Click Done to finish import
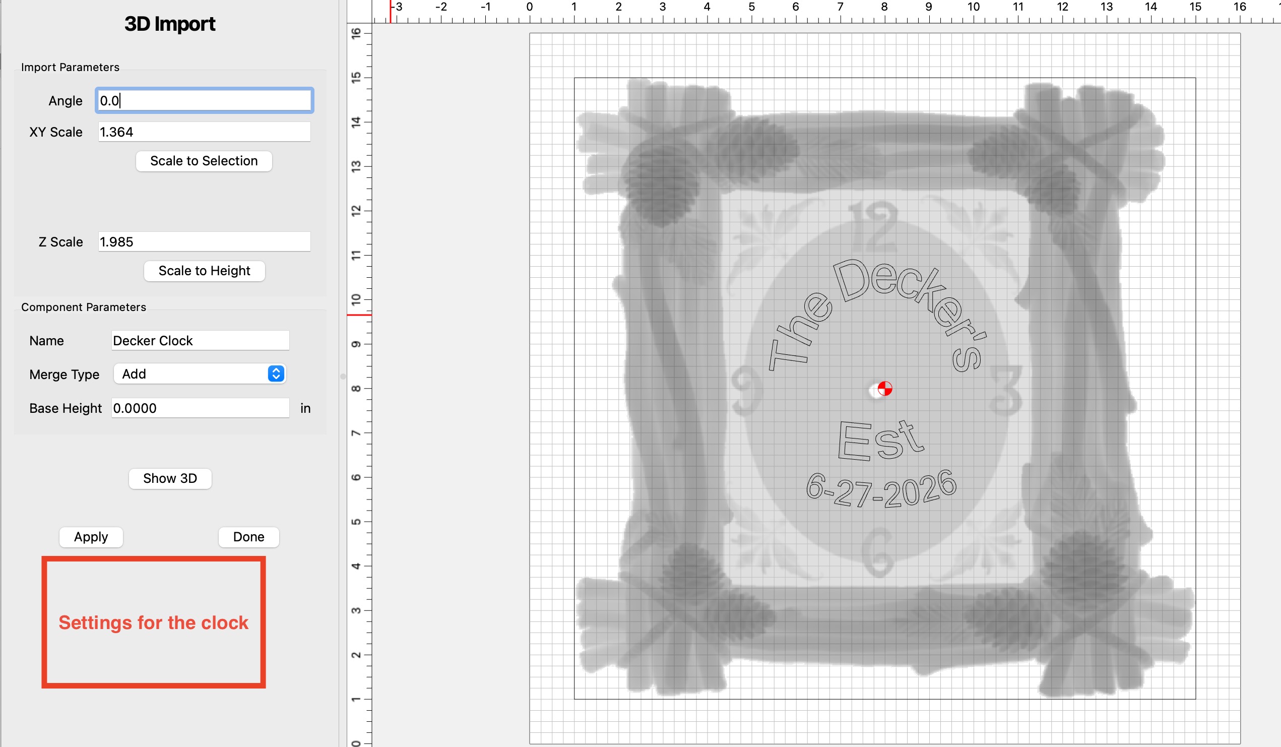 coord(248,537)
